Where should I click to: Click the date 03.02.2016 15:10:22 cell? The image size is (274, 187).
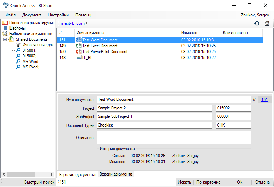pos(198,57)
